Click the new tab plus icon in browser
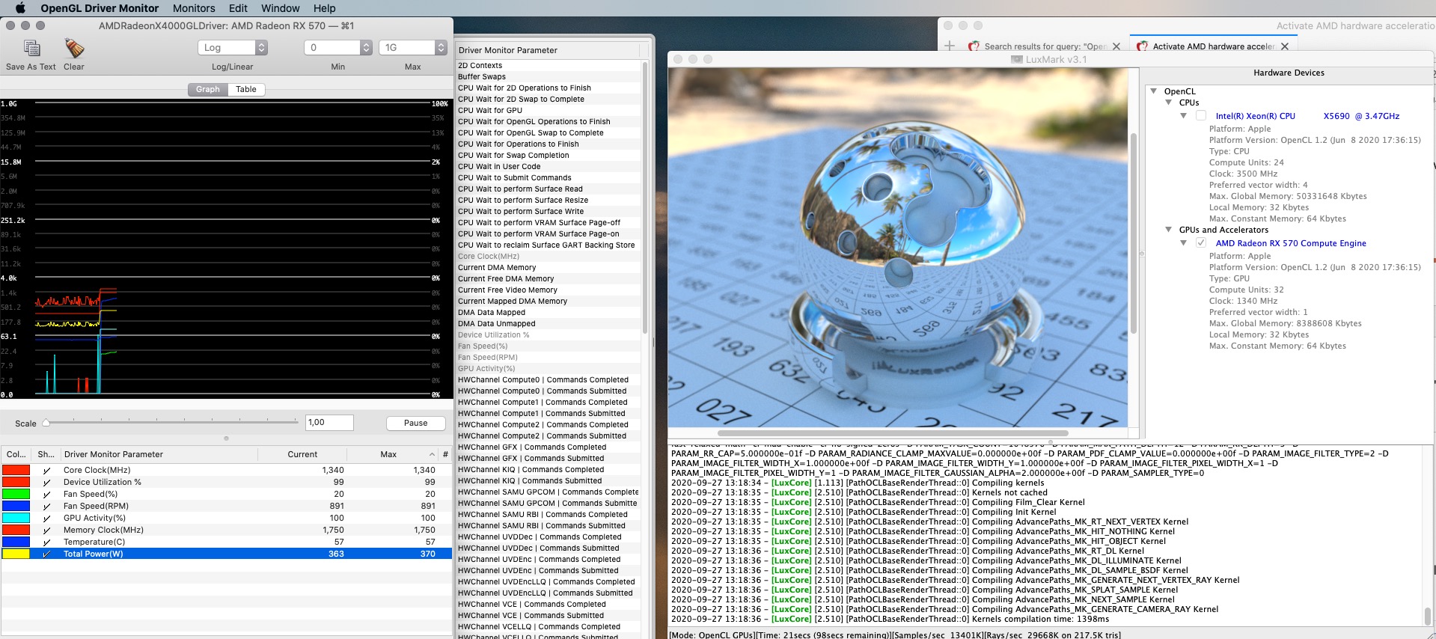Image resolution: width=1436 pixels, height=639 pixels. [950, 46]
